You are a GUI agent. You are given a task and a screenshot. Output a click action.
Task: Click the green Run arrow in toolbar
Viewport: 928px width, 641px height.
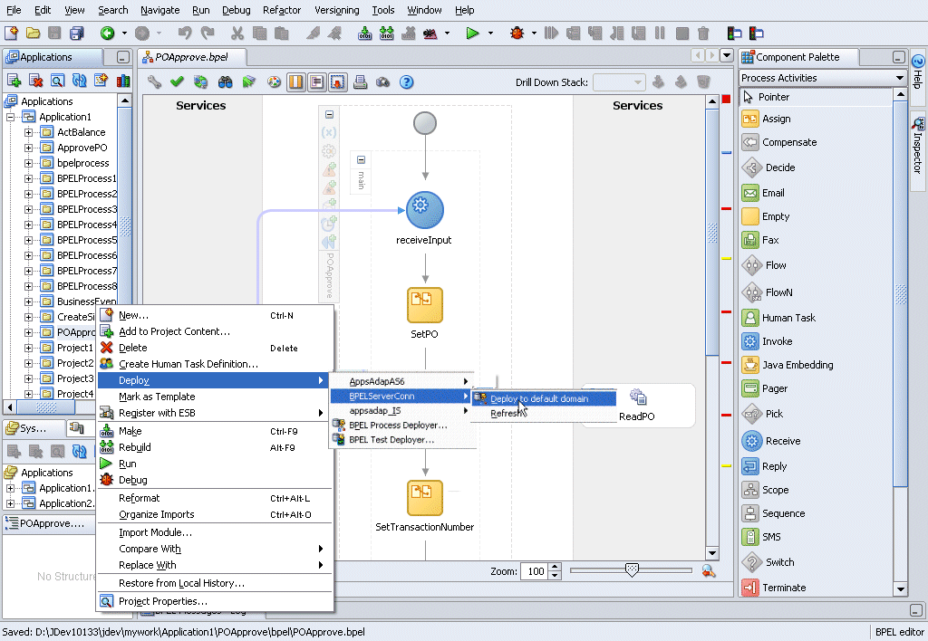[472, 33]
